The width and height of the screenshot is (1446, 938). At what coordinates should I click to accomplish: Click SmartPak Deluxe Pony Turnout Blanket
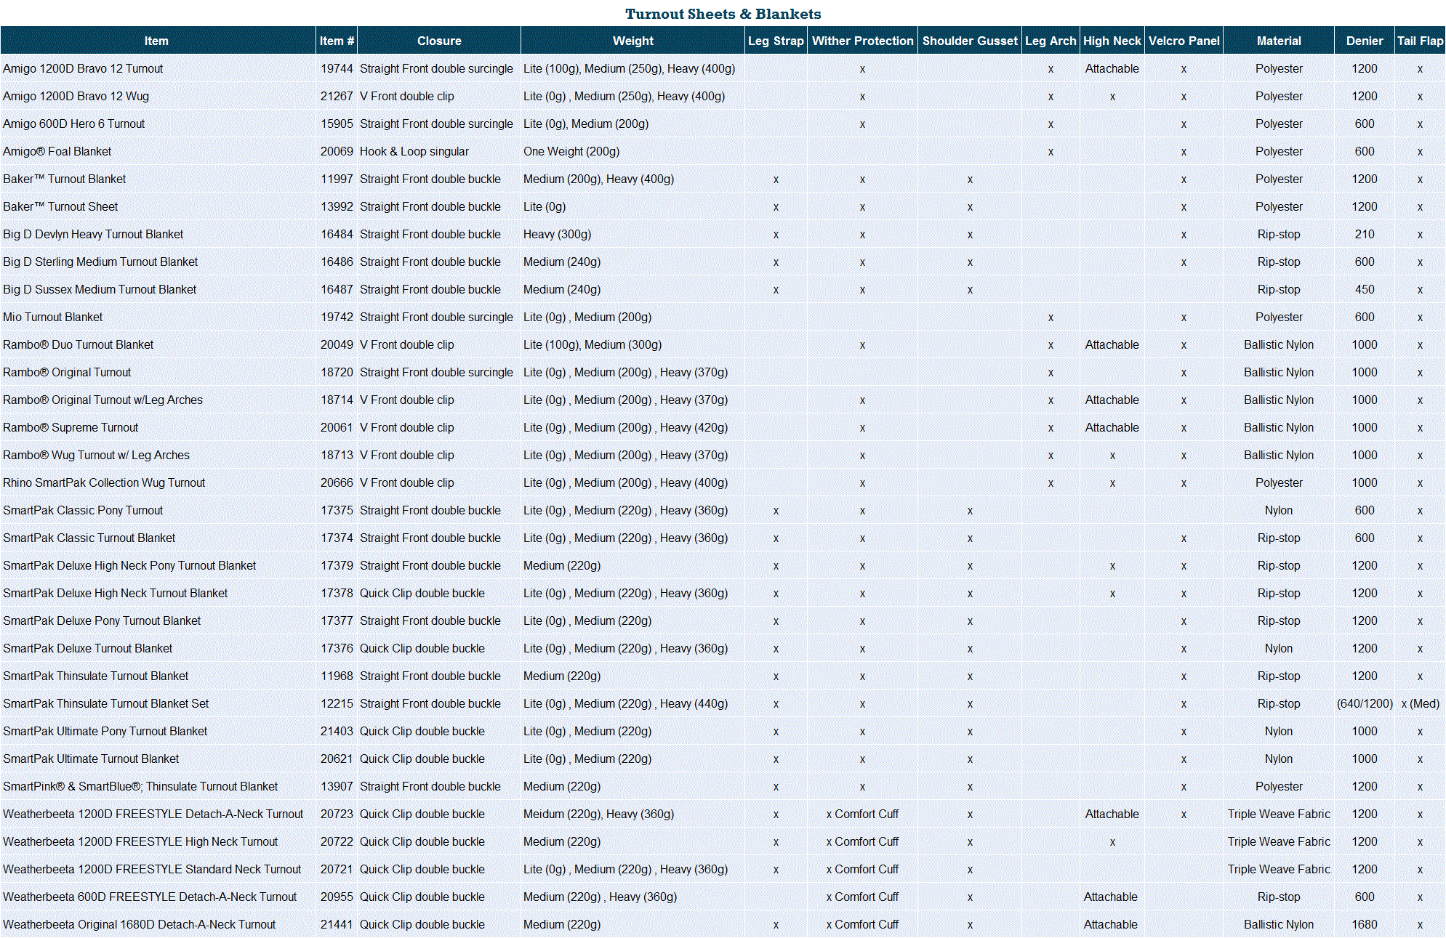(102, 620)
